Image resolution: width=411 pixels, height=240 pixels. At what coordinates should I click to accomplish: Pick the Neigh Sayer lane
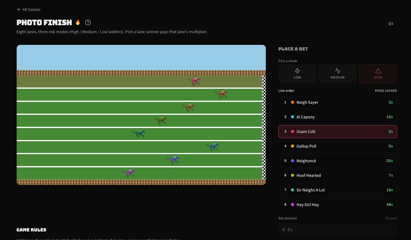(x=338, y=102)
